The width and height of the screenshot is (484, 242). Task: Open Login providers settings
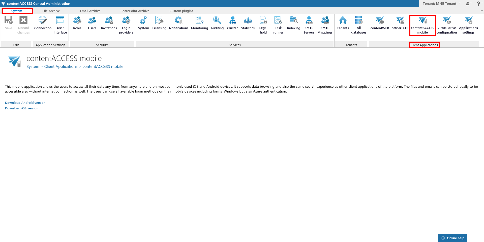click(126, 25)
